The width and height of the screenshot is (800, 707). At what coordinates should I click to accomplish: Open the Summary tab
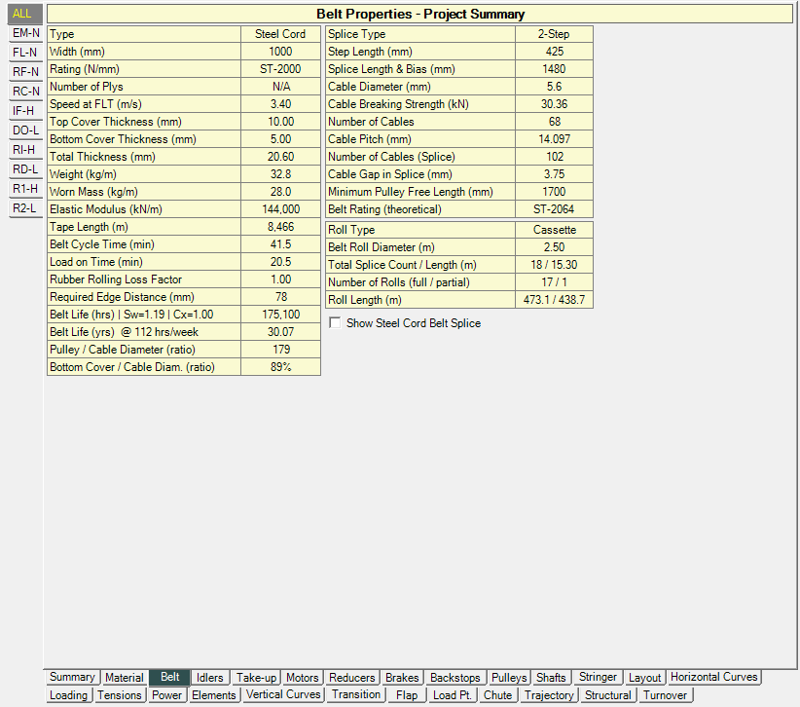72,678
